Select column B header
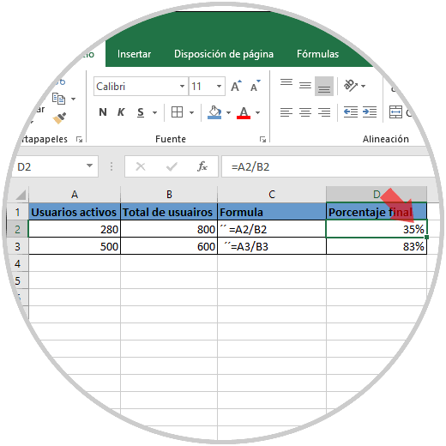 [169, 195]
